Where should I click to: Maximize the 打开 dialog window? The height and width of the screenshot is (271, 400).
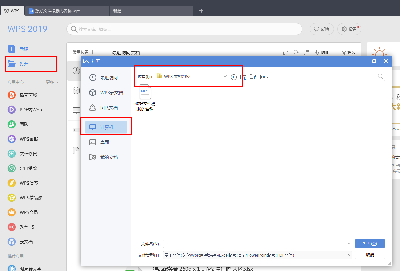pos(374,61)
